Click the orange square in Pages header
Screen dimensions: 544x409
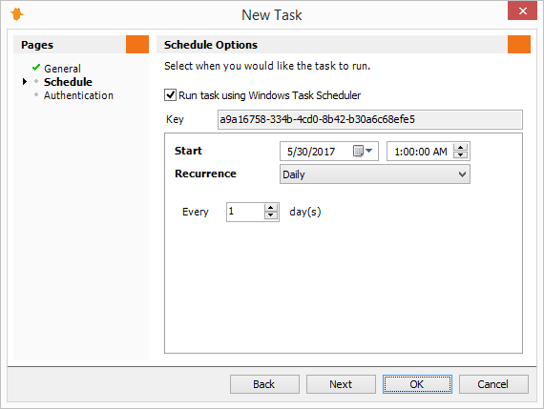(x=137, y=45)
